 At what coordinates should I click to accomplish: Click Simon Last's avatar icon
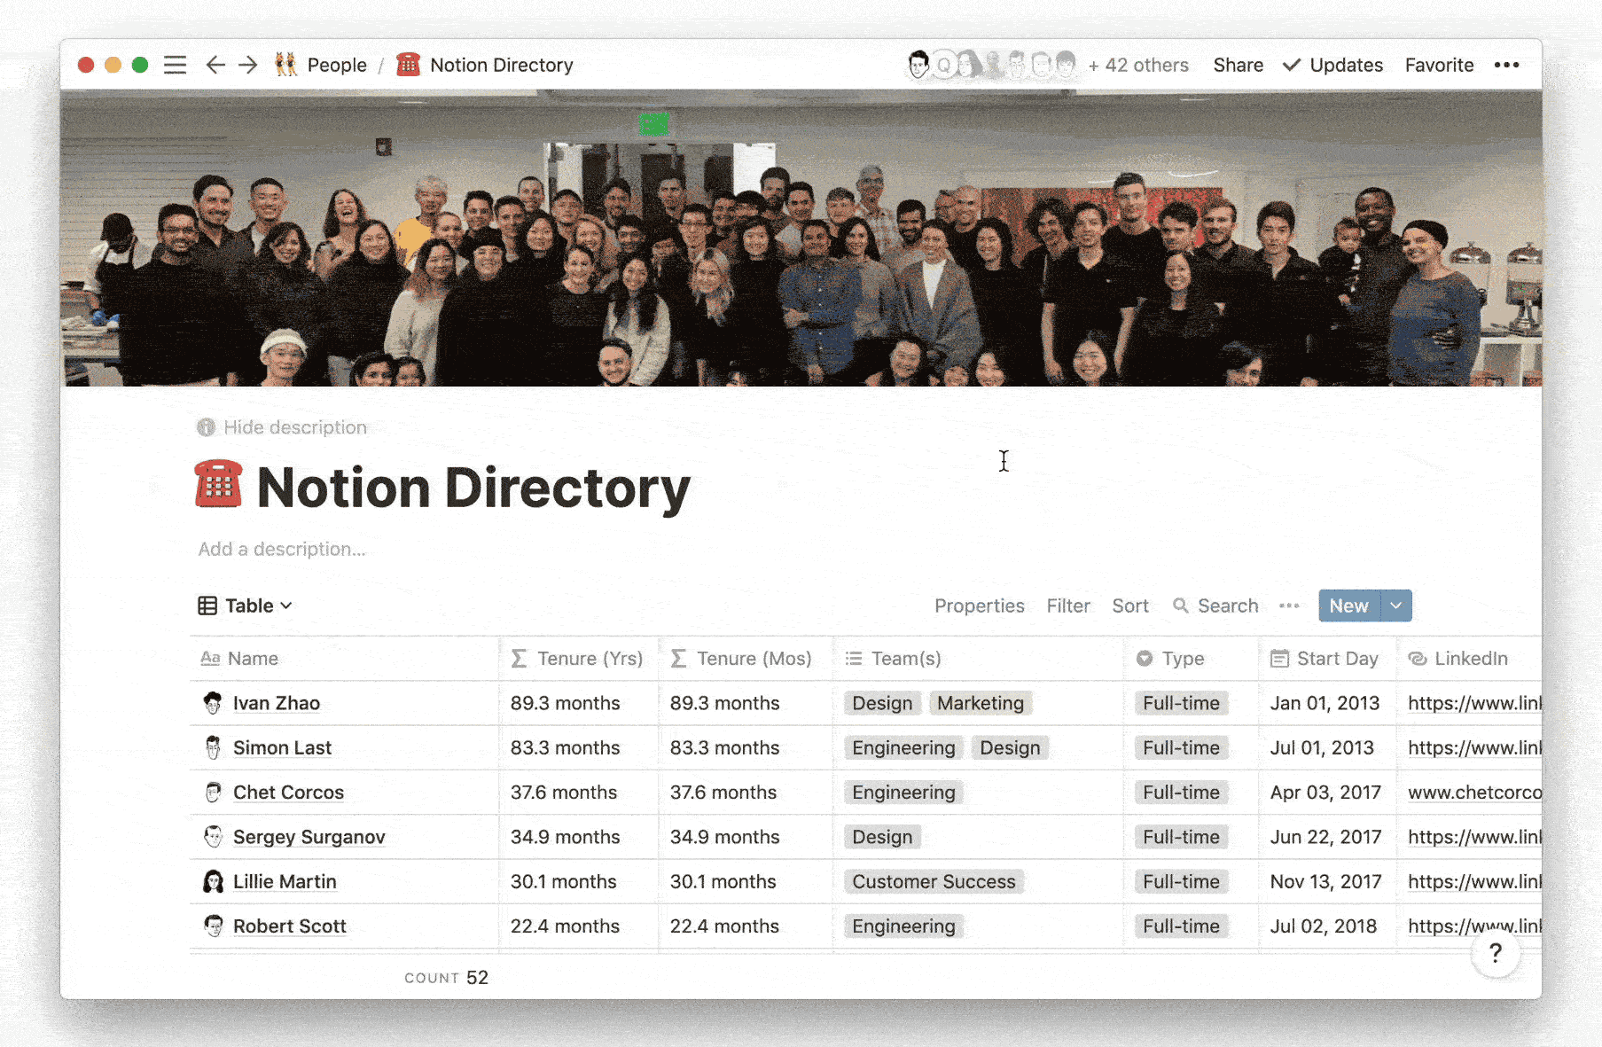pyautogui.click(x=213, y=747)
